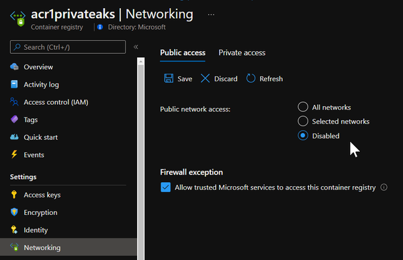Open the Tags purple tag icon
The height and width of the screenshot is (260, 403).
pos(14,120)
